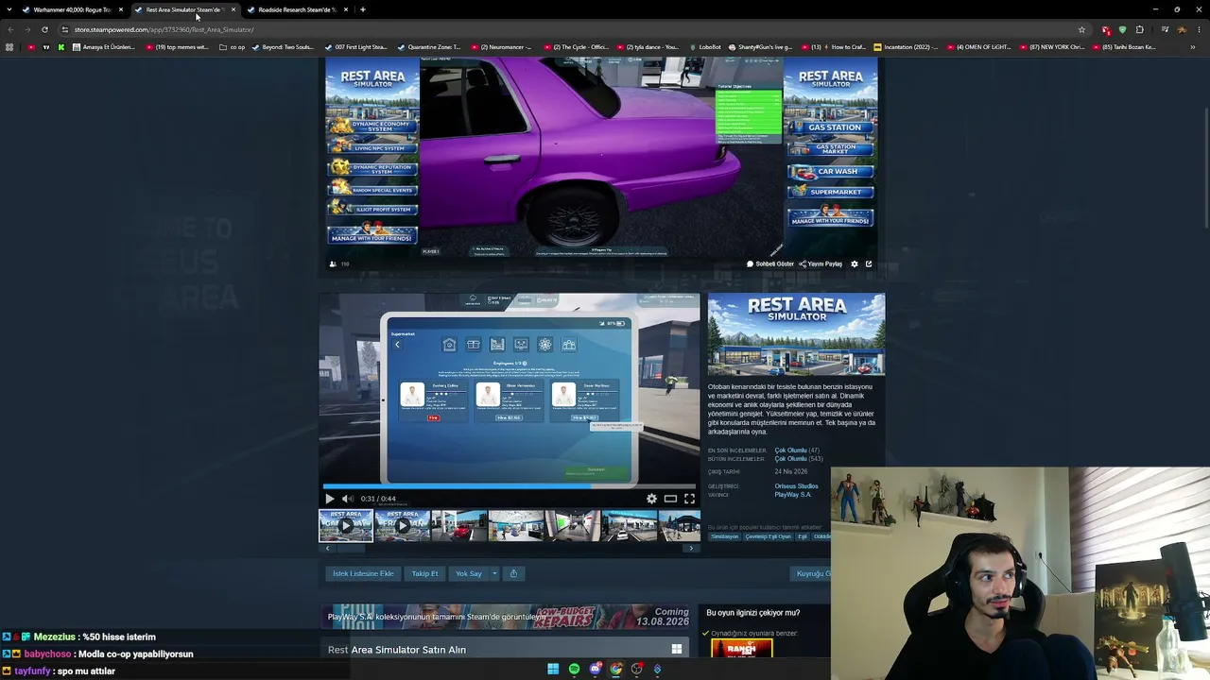Open the co op bookmarks folder
1210x680 pixels.
coord(232,47)
